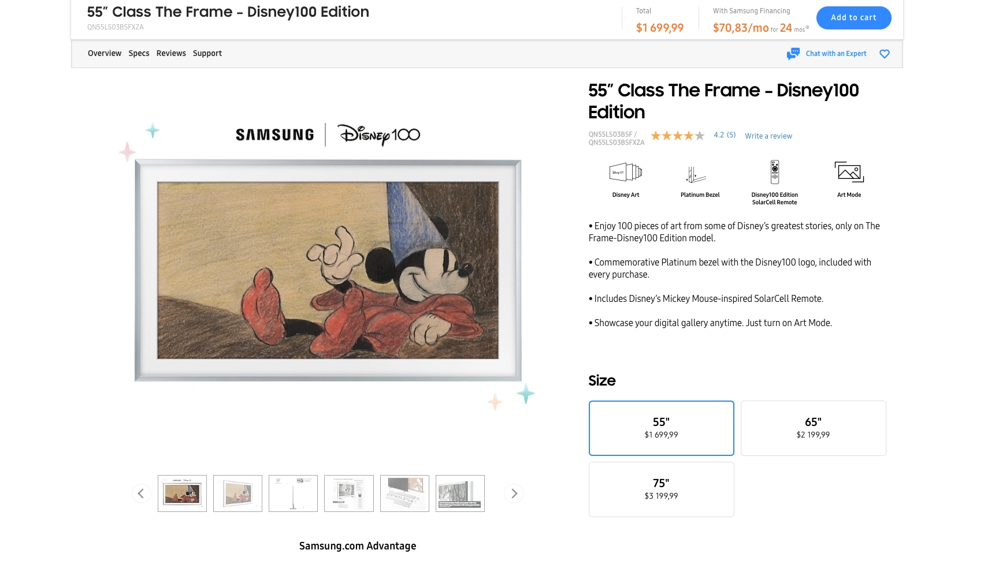Go to previous gallery thumbnails with left arrow
Viewport: 984px width, 561px height.
pos(141,493)
